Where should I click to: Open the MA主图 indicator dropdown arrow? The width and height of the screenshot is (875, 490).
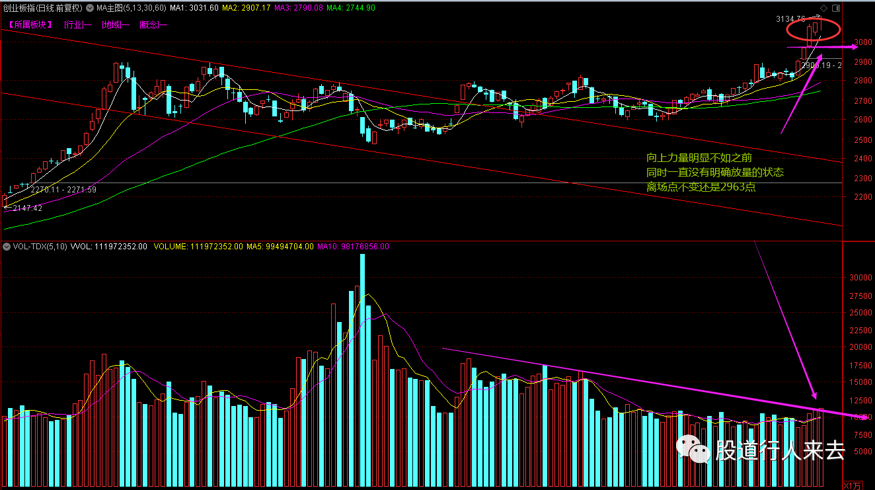(91, 8)
